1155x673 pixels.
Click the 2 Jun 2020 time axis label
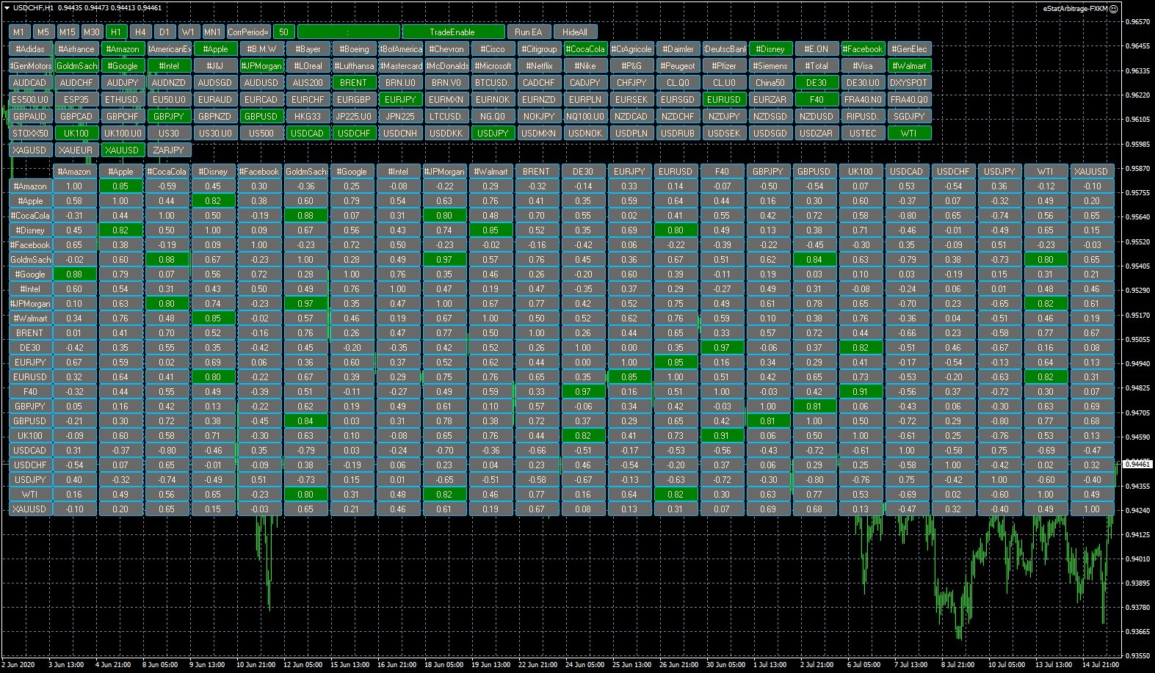tap(18, 665)
